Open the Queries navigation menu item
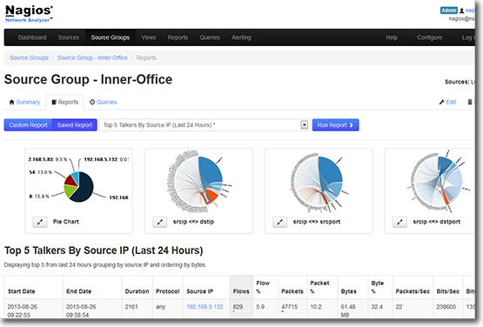483x327 pixels. point(210,37)
